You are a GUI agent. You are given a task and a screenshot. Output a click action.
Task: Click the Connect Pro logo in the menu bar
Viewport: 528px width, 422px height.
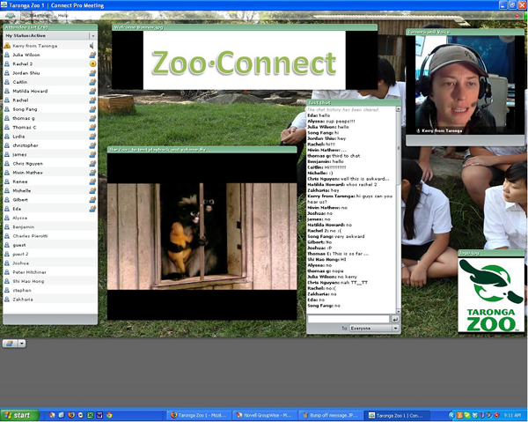(x=10, y=16)
